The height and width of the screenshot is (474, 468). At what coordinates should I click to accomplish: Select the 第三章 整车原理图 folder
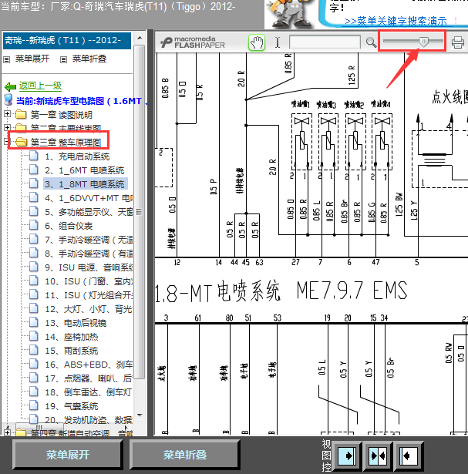(x=66, y=143)
